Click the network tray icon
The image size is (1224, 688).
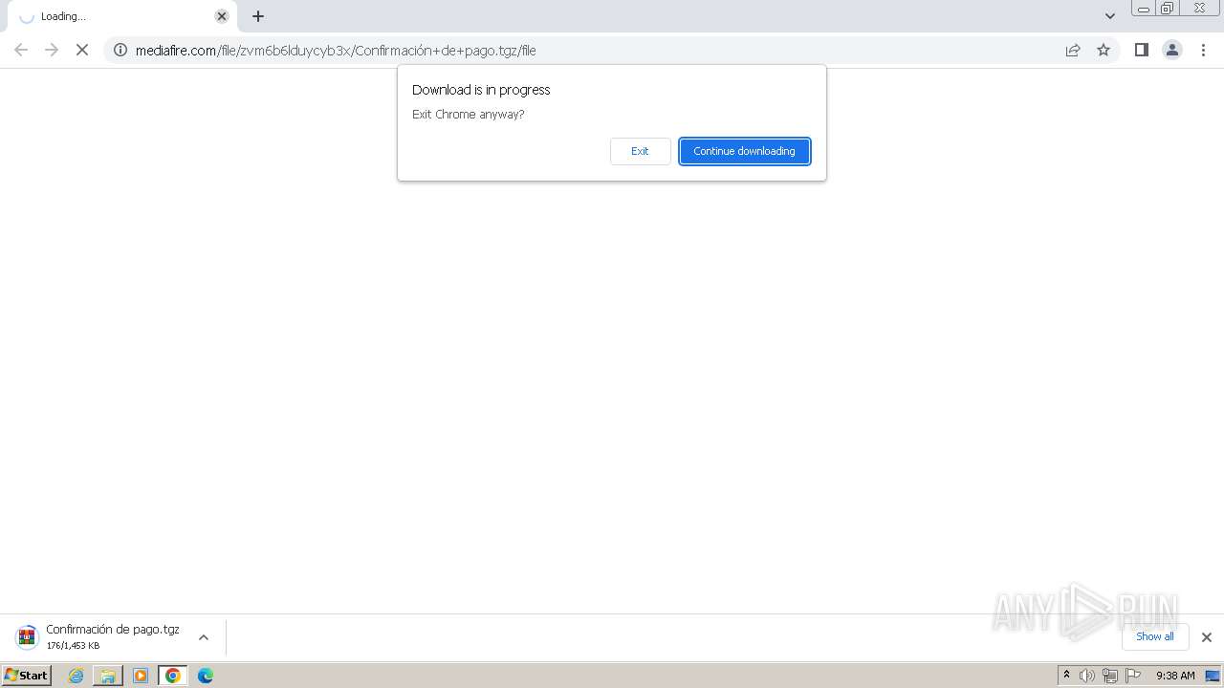(1110, 676)
